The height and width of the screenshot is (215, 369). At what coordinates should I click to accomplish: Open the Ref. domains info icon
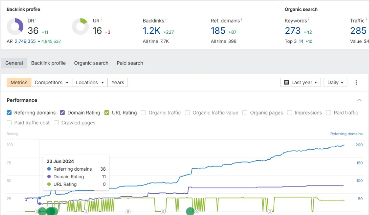tap(242, 19)
